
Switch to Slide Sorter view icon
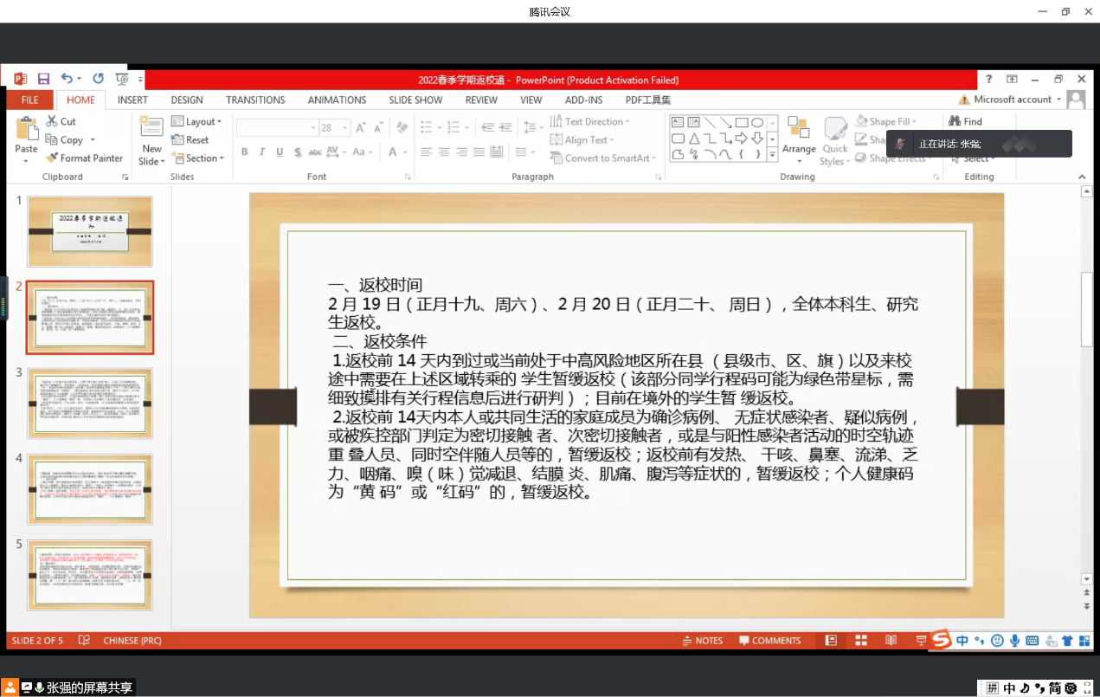861,641
